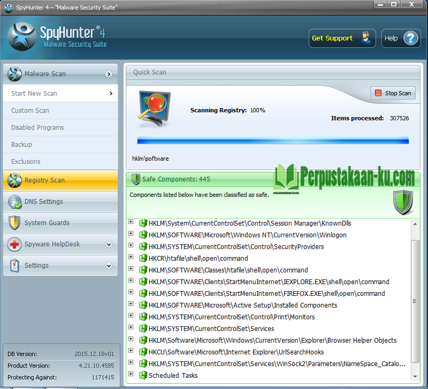Click the Spyware HelpDesk red cross icon
Image resolution: width=428 pixels, height=389 pixels.
click(x=14, y=244)
